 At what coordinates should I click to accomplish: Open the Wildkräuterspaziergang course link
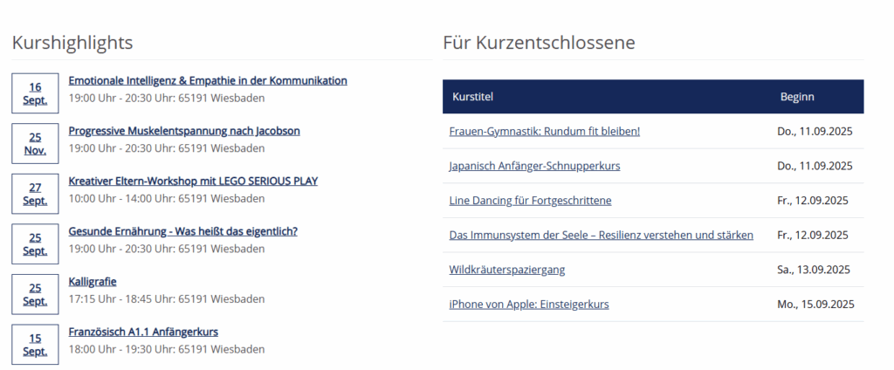click(x=506, y=270)
